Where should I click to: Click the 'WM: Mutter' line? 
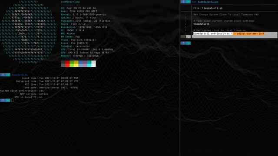(x=68, y=34)
